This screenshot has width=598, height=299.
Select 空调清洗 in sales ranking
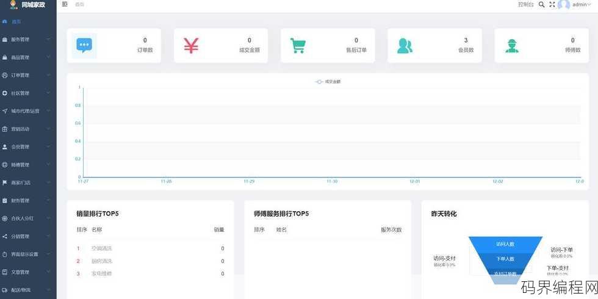(101, 249)
